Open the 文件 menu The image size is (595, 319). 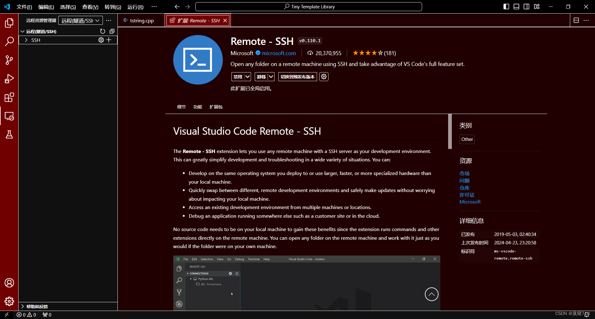[x=24, y=7]
